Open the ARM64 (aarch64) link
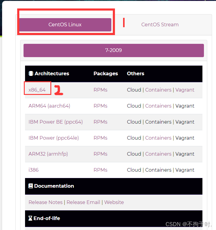Screen dimensions: 216x230 pos(49,106)
